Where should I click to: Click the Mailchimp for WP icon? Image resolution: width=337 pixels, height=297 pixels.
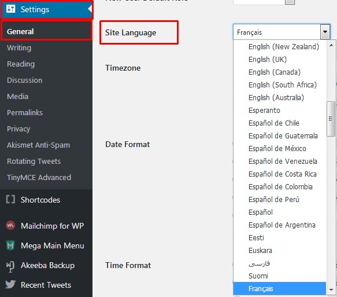coord(10,226)
